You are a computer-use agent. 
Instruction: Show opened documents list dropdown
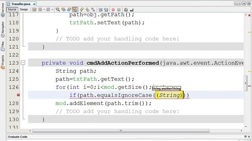244,4
